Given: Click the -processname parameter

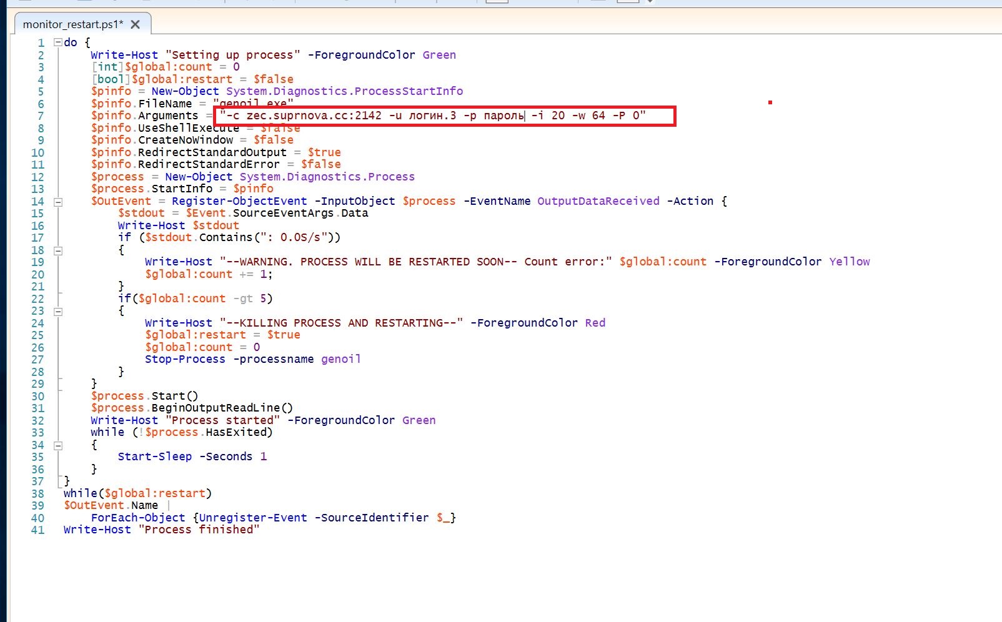Looking at the screenshot, I should click(x=274, y=359).
